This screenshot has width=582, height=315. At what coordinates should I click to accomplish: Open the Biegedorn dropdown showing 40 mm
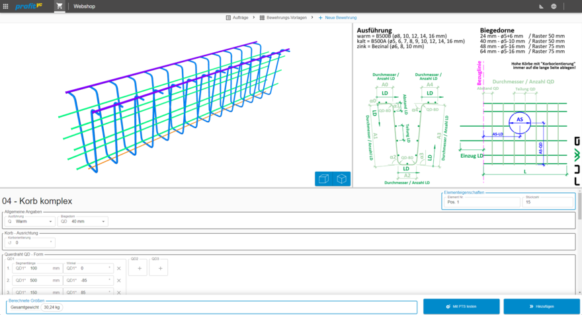[x=83, y=221]
